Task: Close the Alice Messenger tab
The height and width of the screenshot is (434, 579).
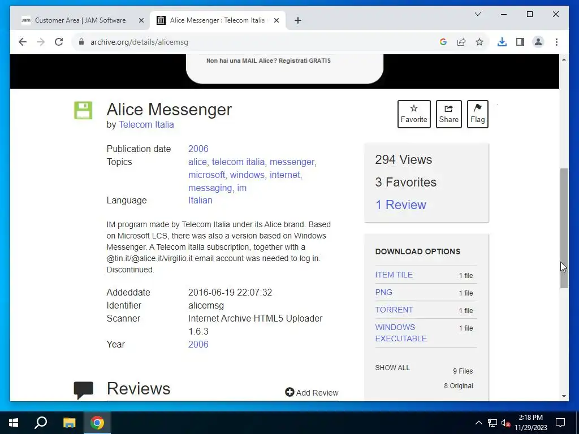Action: click(x=276, y=20)
